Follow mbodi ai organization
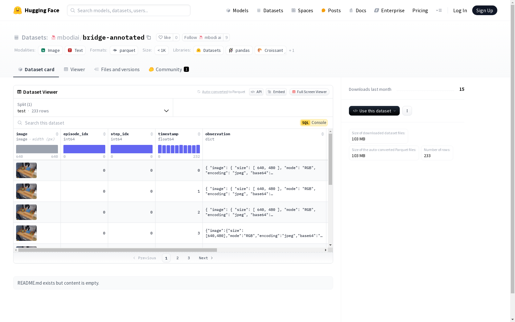Viewport: 515px width, 322px height. [x=203, y=37]
